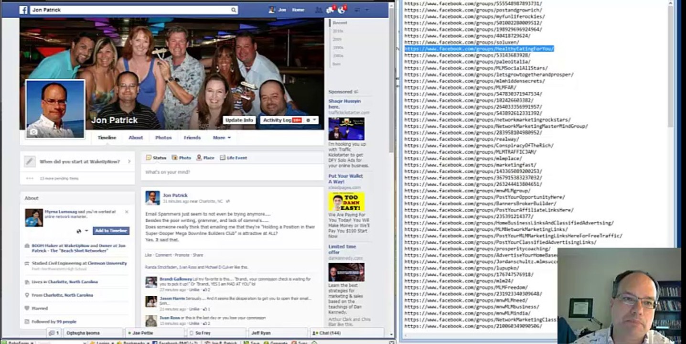Click Brandi Galloway's comment avatar
The image size is (686, 344).
point(151,282)
